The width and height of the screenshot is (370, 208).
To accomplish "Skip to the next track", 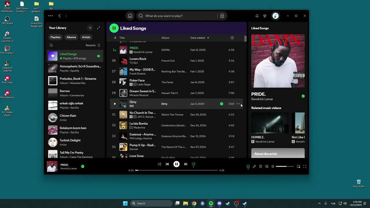I will click(x=186, y=164).
